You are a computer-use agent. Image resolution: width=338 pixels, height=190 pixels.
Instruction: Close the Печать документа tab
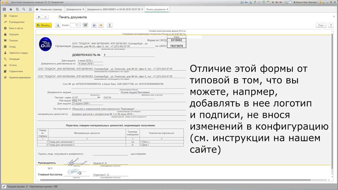[167, 9]
